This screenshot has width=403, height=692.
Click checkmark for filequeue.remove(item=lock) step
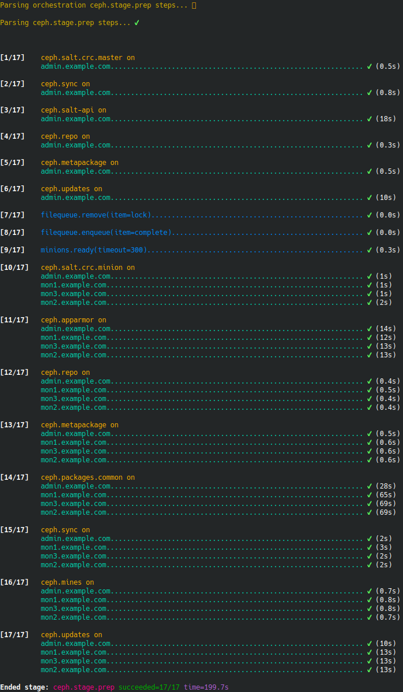tap(369, 215)
